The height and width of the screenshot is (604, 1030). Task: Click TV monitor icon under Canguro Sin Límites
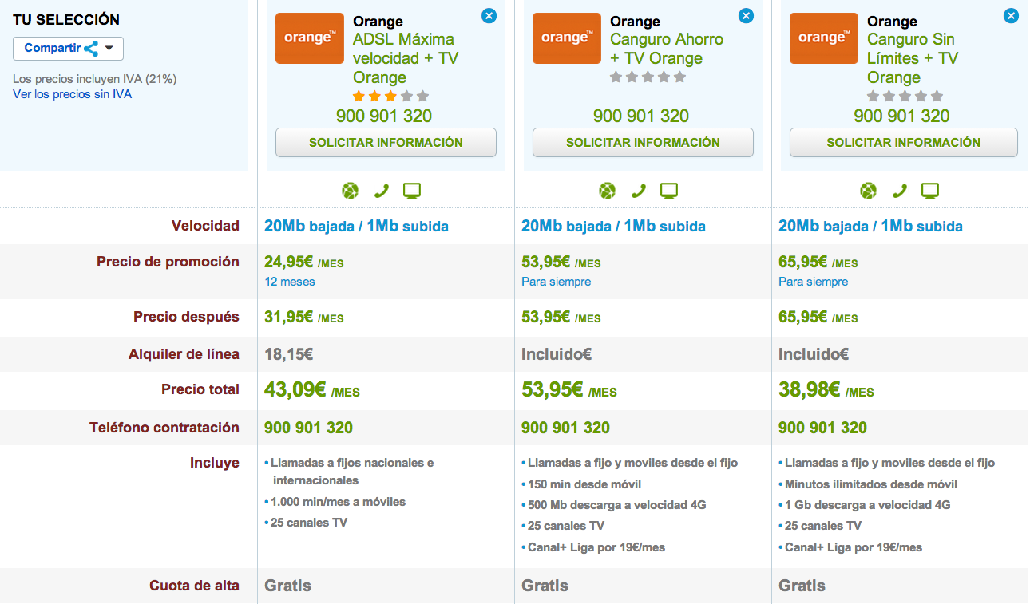pyautogui.click(x=930, y=191)
